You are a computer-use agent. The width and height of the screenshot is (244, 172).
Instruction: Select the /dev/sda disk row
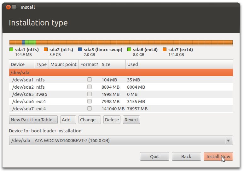click(121, 73)
